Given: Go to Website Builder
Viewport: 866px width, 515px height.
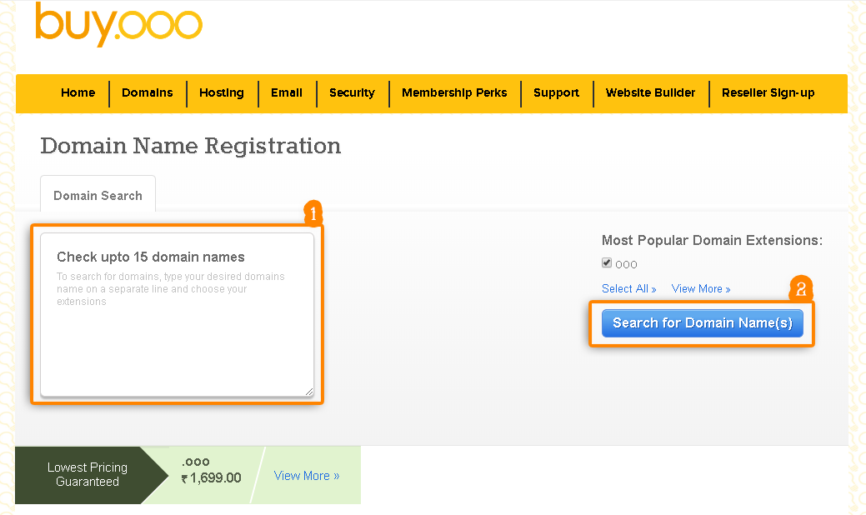Looking at the screenshot, I should 650,93.
